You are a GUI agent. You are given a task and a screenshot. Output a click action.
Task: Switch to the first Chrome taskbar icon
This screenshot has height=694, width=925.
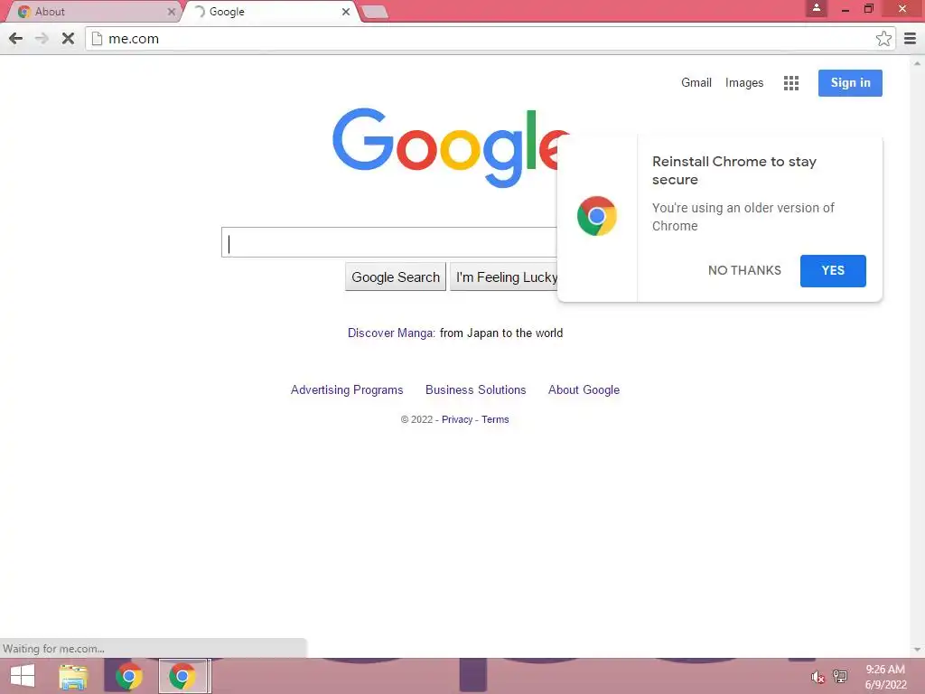click(x=128, y=676)
